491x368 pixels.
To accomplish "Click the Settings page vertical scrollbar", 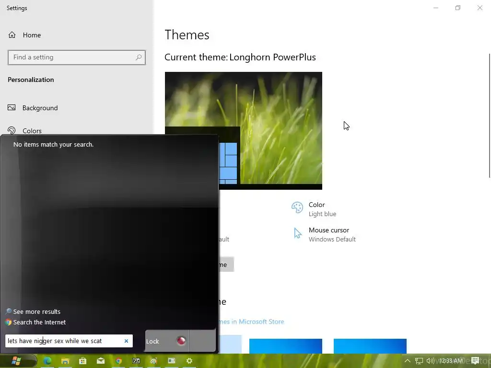I will click(x=490, y=116).
